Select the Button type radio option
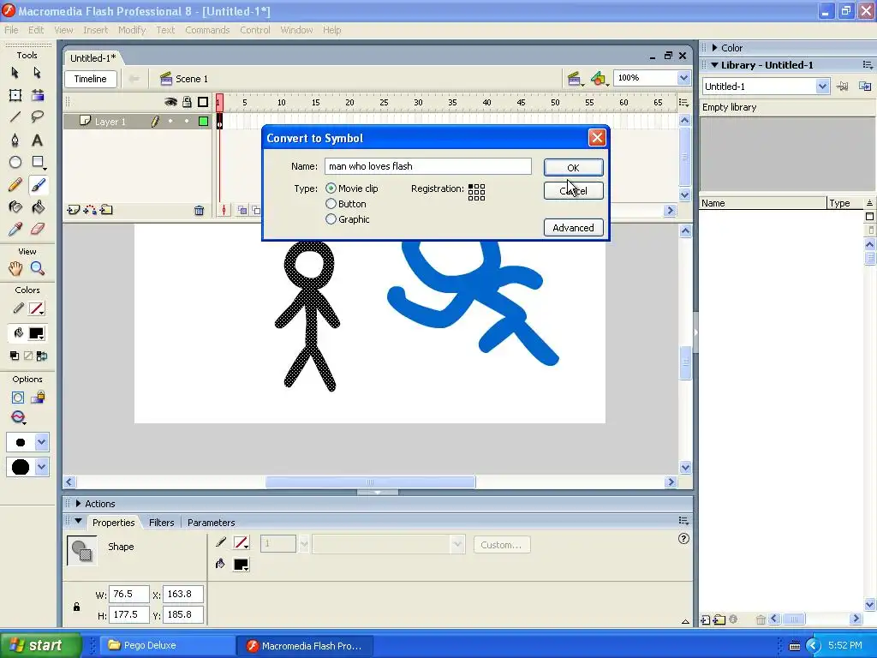This screenshot has height=658, width=877. 331,204
